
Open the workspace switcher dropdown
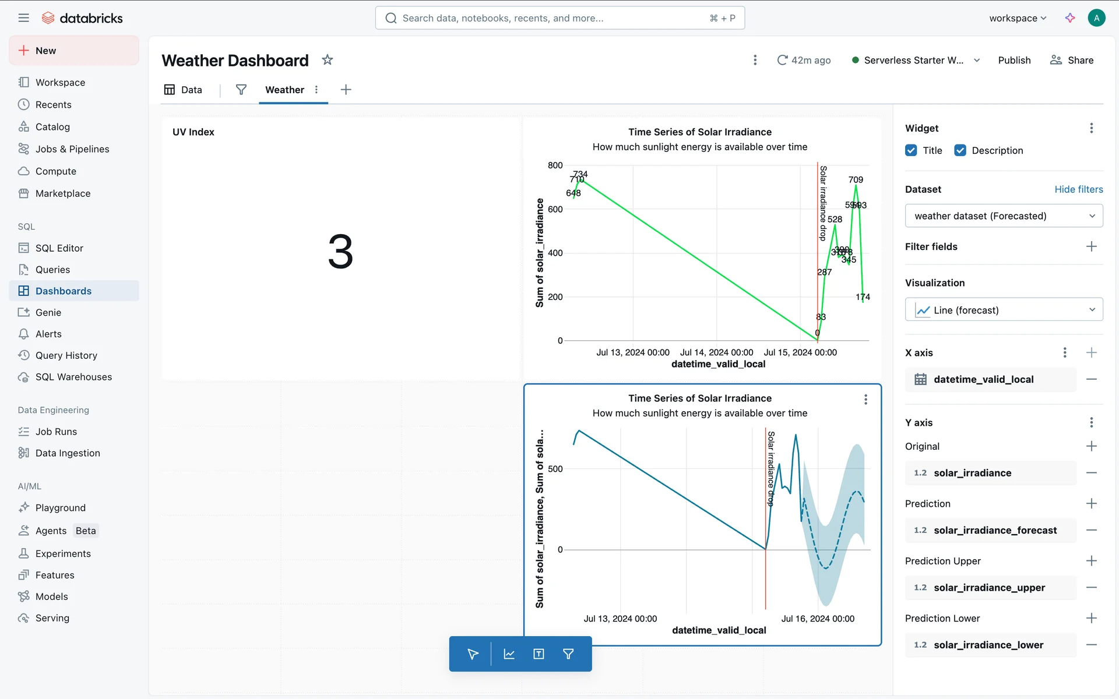(1018, 18)
